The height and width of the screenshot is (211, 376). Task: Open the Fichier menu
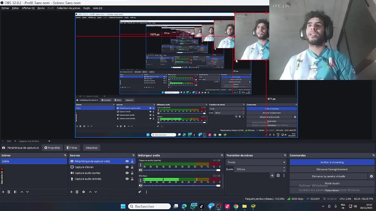pos(5,8)
